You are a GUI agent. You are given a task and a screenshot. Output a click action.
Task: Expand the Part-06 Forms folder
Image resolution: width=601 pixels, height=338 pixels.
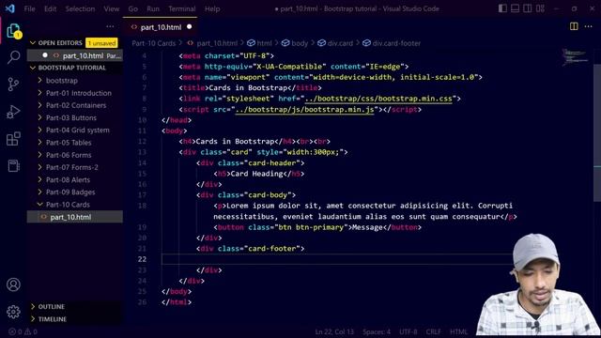pyautogui.click(x=69, y=155)
